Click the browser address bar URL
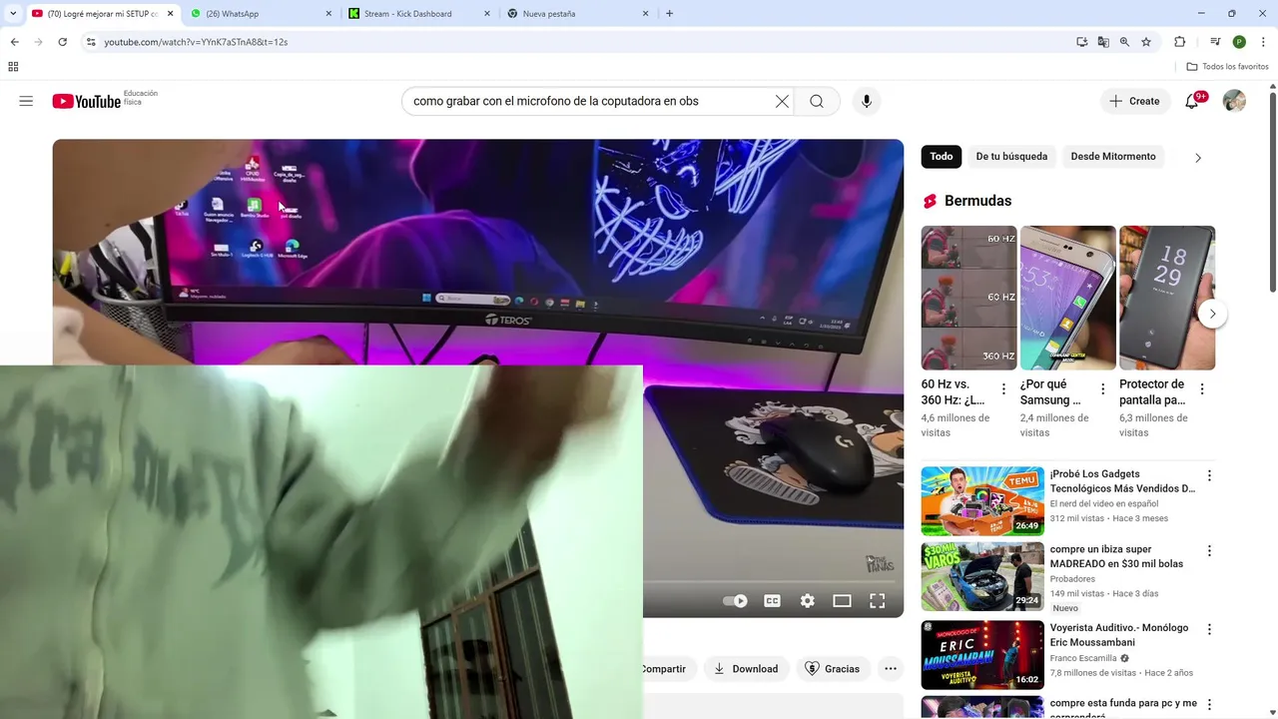The height and width of the screenshot is (719, 1278). pyautogui.click(x=196, y=42)
